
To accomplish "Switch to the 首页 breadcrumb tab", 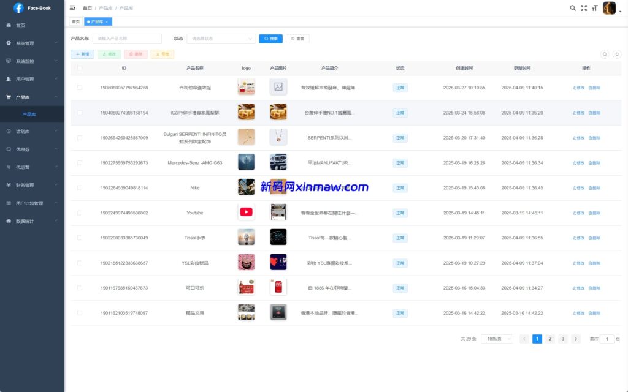I will [x=75, y=21].
